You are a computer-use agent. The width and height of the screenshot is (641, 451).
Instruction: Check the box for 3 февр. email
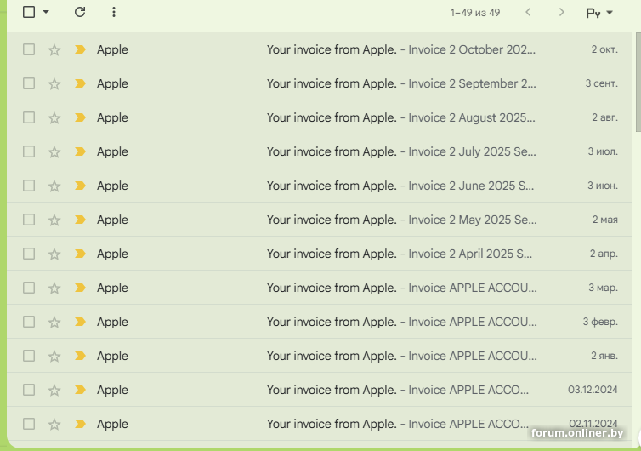pos(29,322)
